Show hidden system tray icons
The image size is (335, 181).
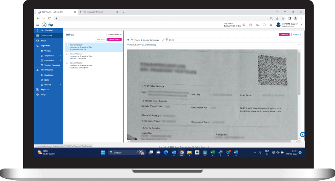tap(254, 152)
